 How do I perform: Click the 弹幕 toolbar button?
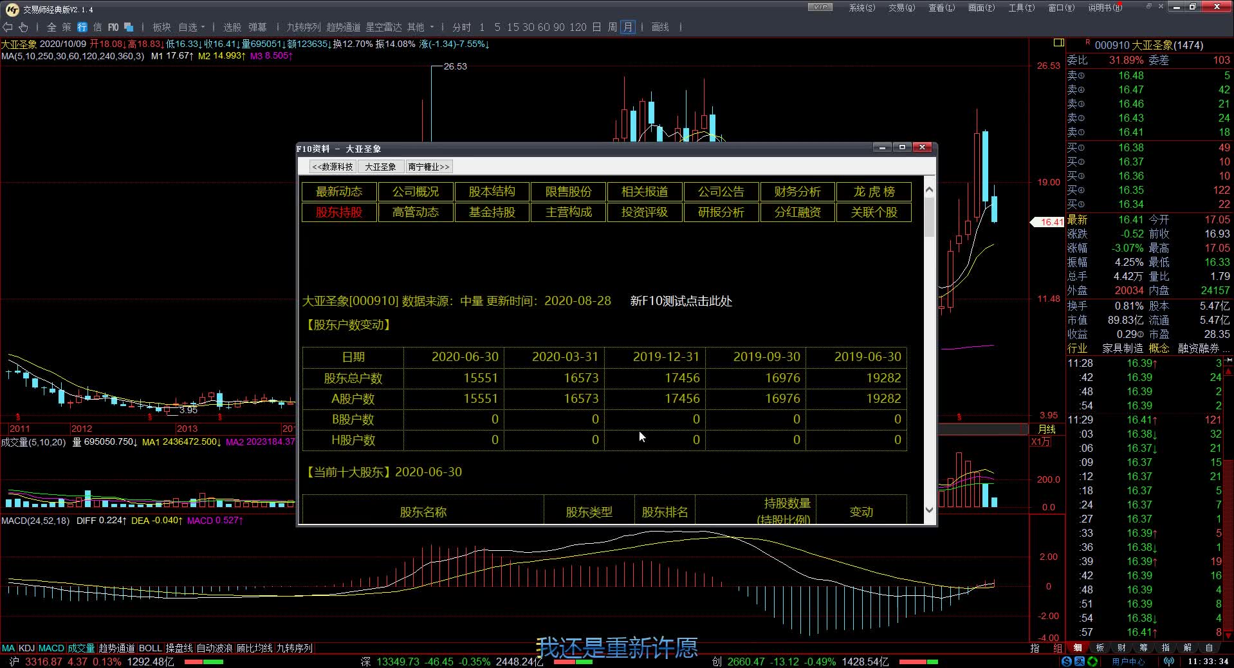(257, 27)
